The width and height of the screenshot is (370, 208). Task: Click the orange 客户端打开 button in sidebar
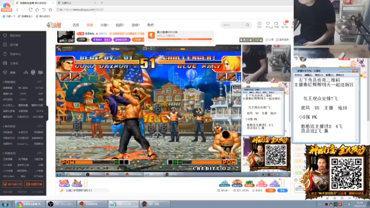click(12, 184)
